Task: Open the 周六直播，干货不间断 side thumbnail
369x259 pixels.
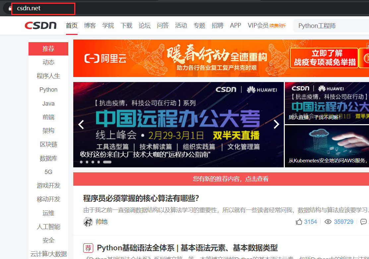Action: (327, 103)
